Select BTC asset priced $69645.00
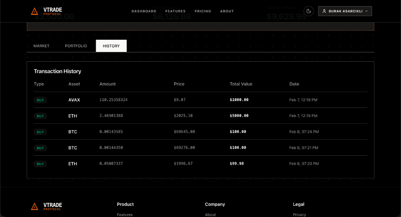 [72, 132]
